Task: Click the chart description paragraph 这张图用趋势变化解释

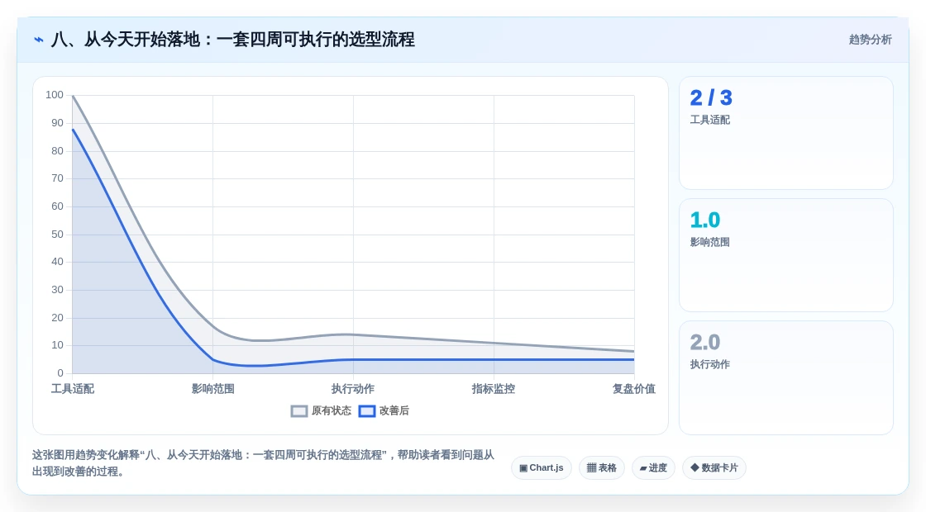Action: 263,463
